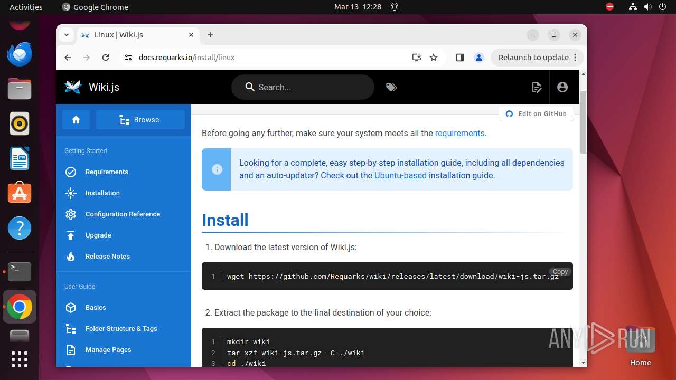Click the Install heading

click(225, 220)
